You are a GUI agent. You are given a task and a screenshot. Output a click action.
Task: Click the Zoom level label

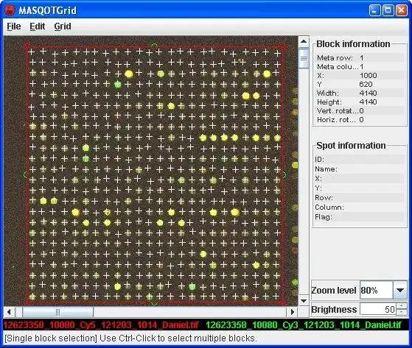click(x=334, y=291)
